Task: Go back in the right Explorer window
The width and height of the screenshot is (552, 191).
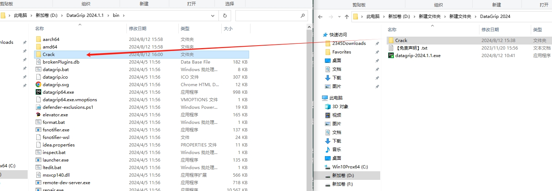Action: click(x=321, y=17)
